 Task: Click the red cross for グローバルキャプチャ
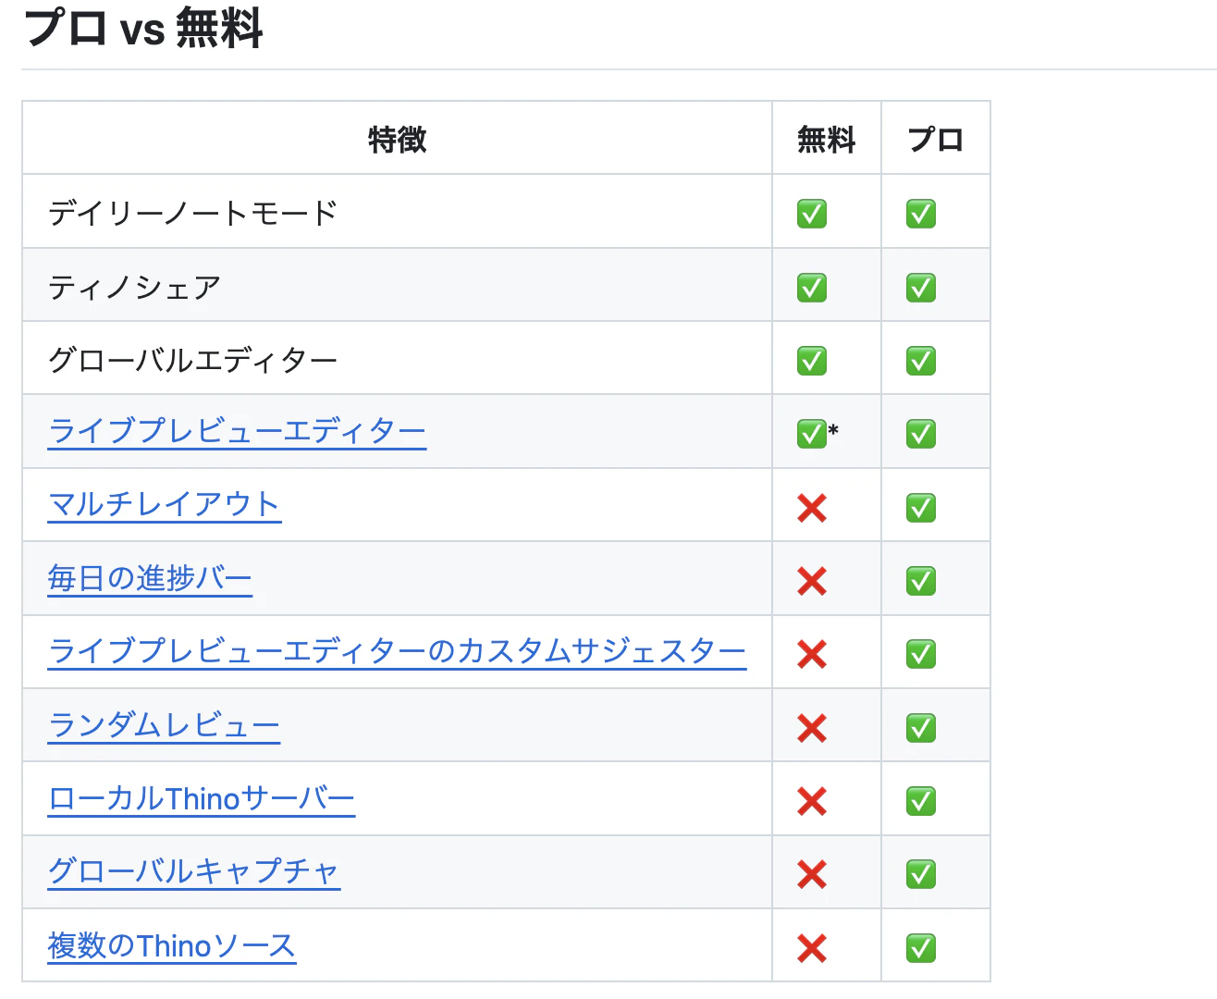812,874
